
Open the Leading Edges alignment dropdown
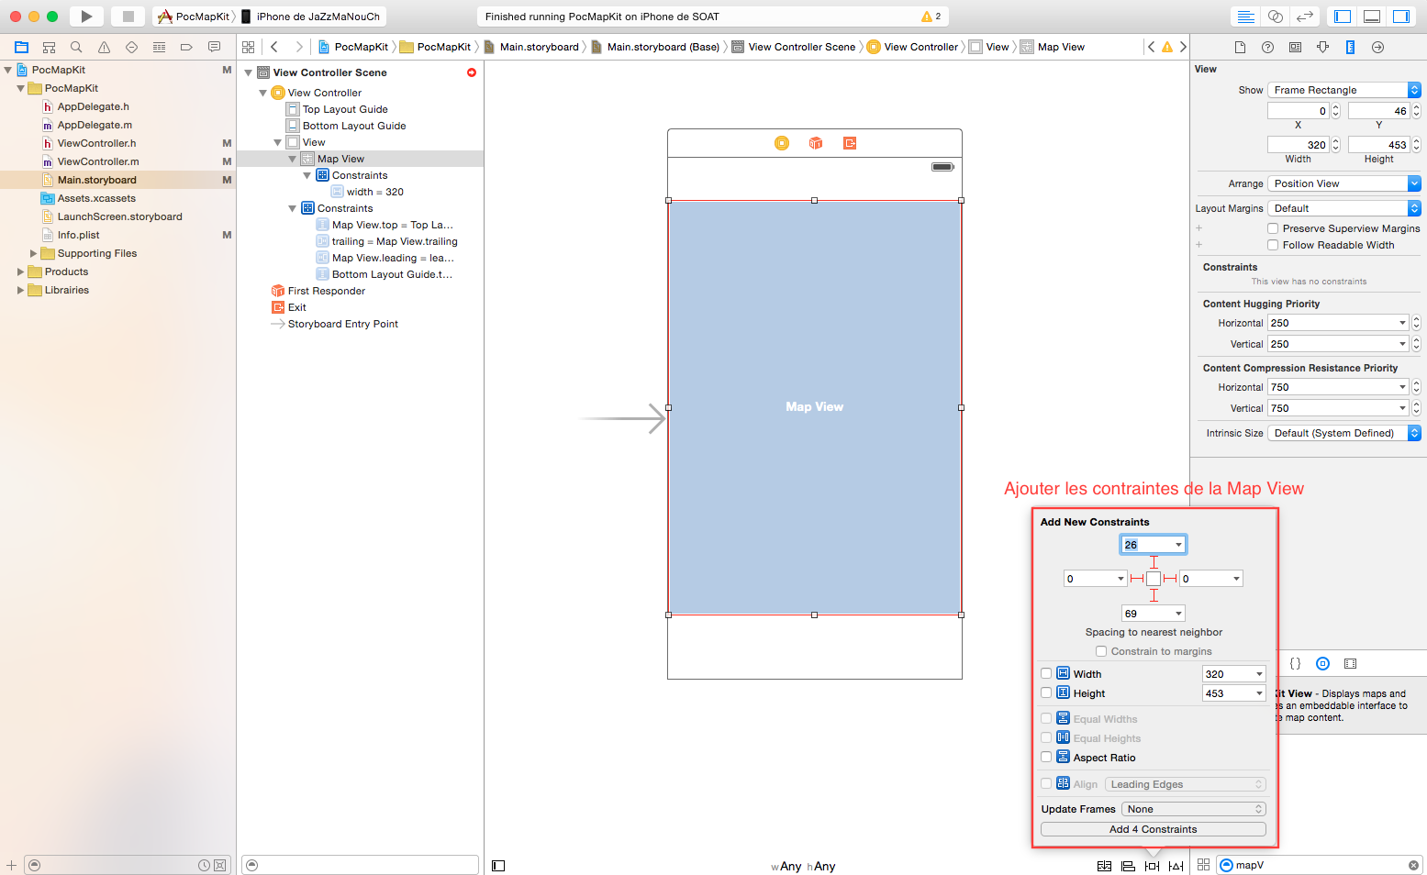1185,783
